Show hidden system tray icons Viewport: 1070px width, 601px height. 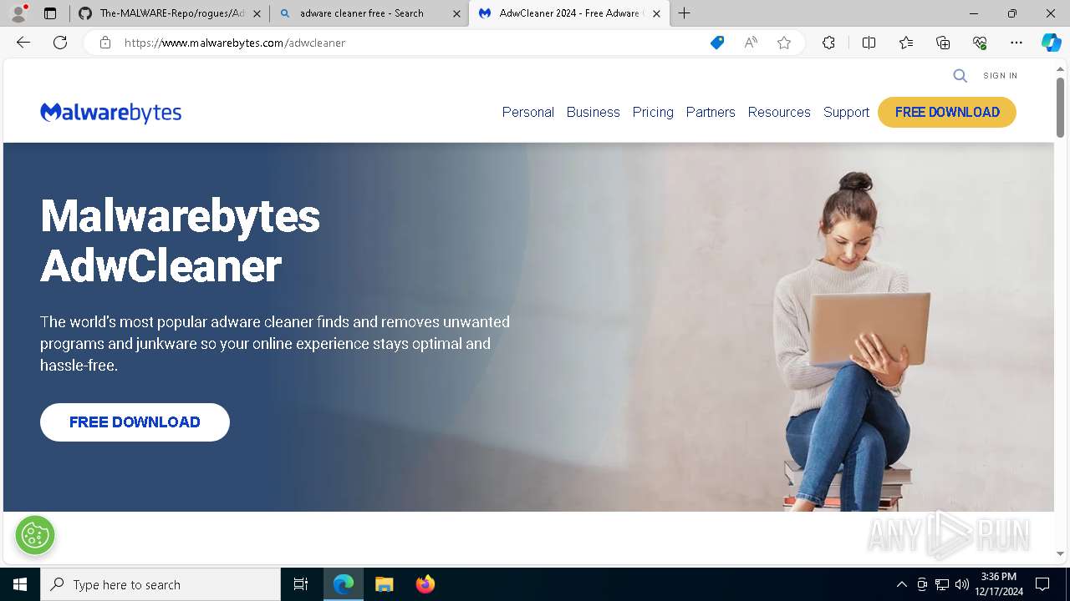[901, 584]
